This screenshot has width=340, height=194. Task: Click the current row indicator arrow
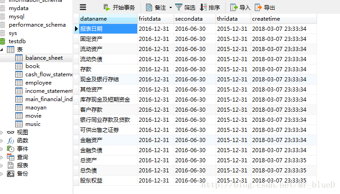(76, 29)
